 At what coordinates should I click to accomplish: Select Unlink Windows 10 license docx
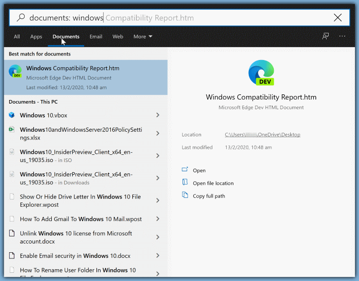click(x=86, y=237)
